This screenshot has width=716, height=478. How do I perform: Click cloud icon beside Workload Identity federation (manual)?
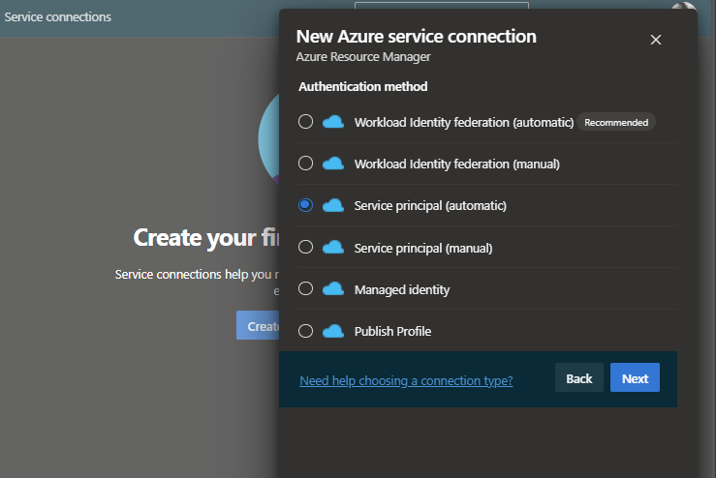tap(333, 164)
